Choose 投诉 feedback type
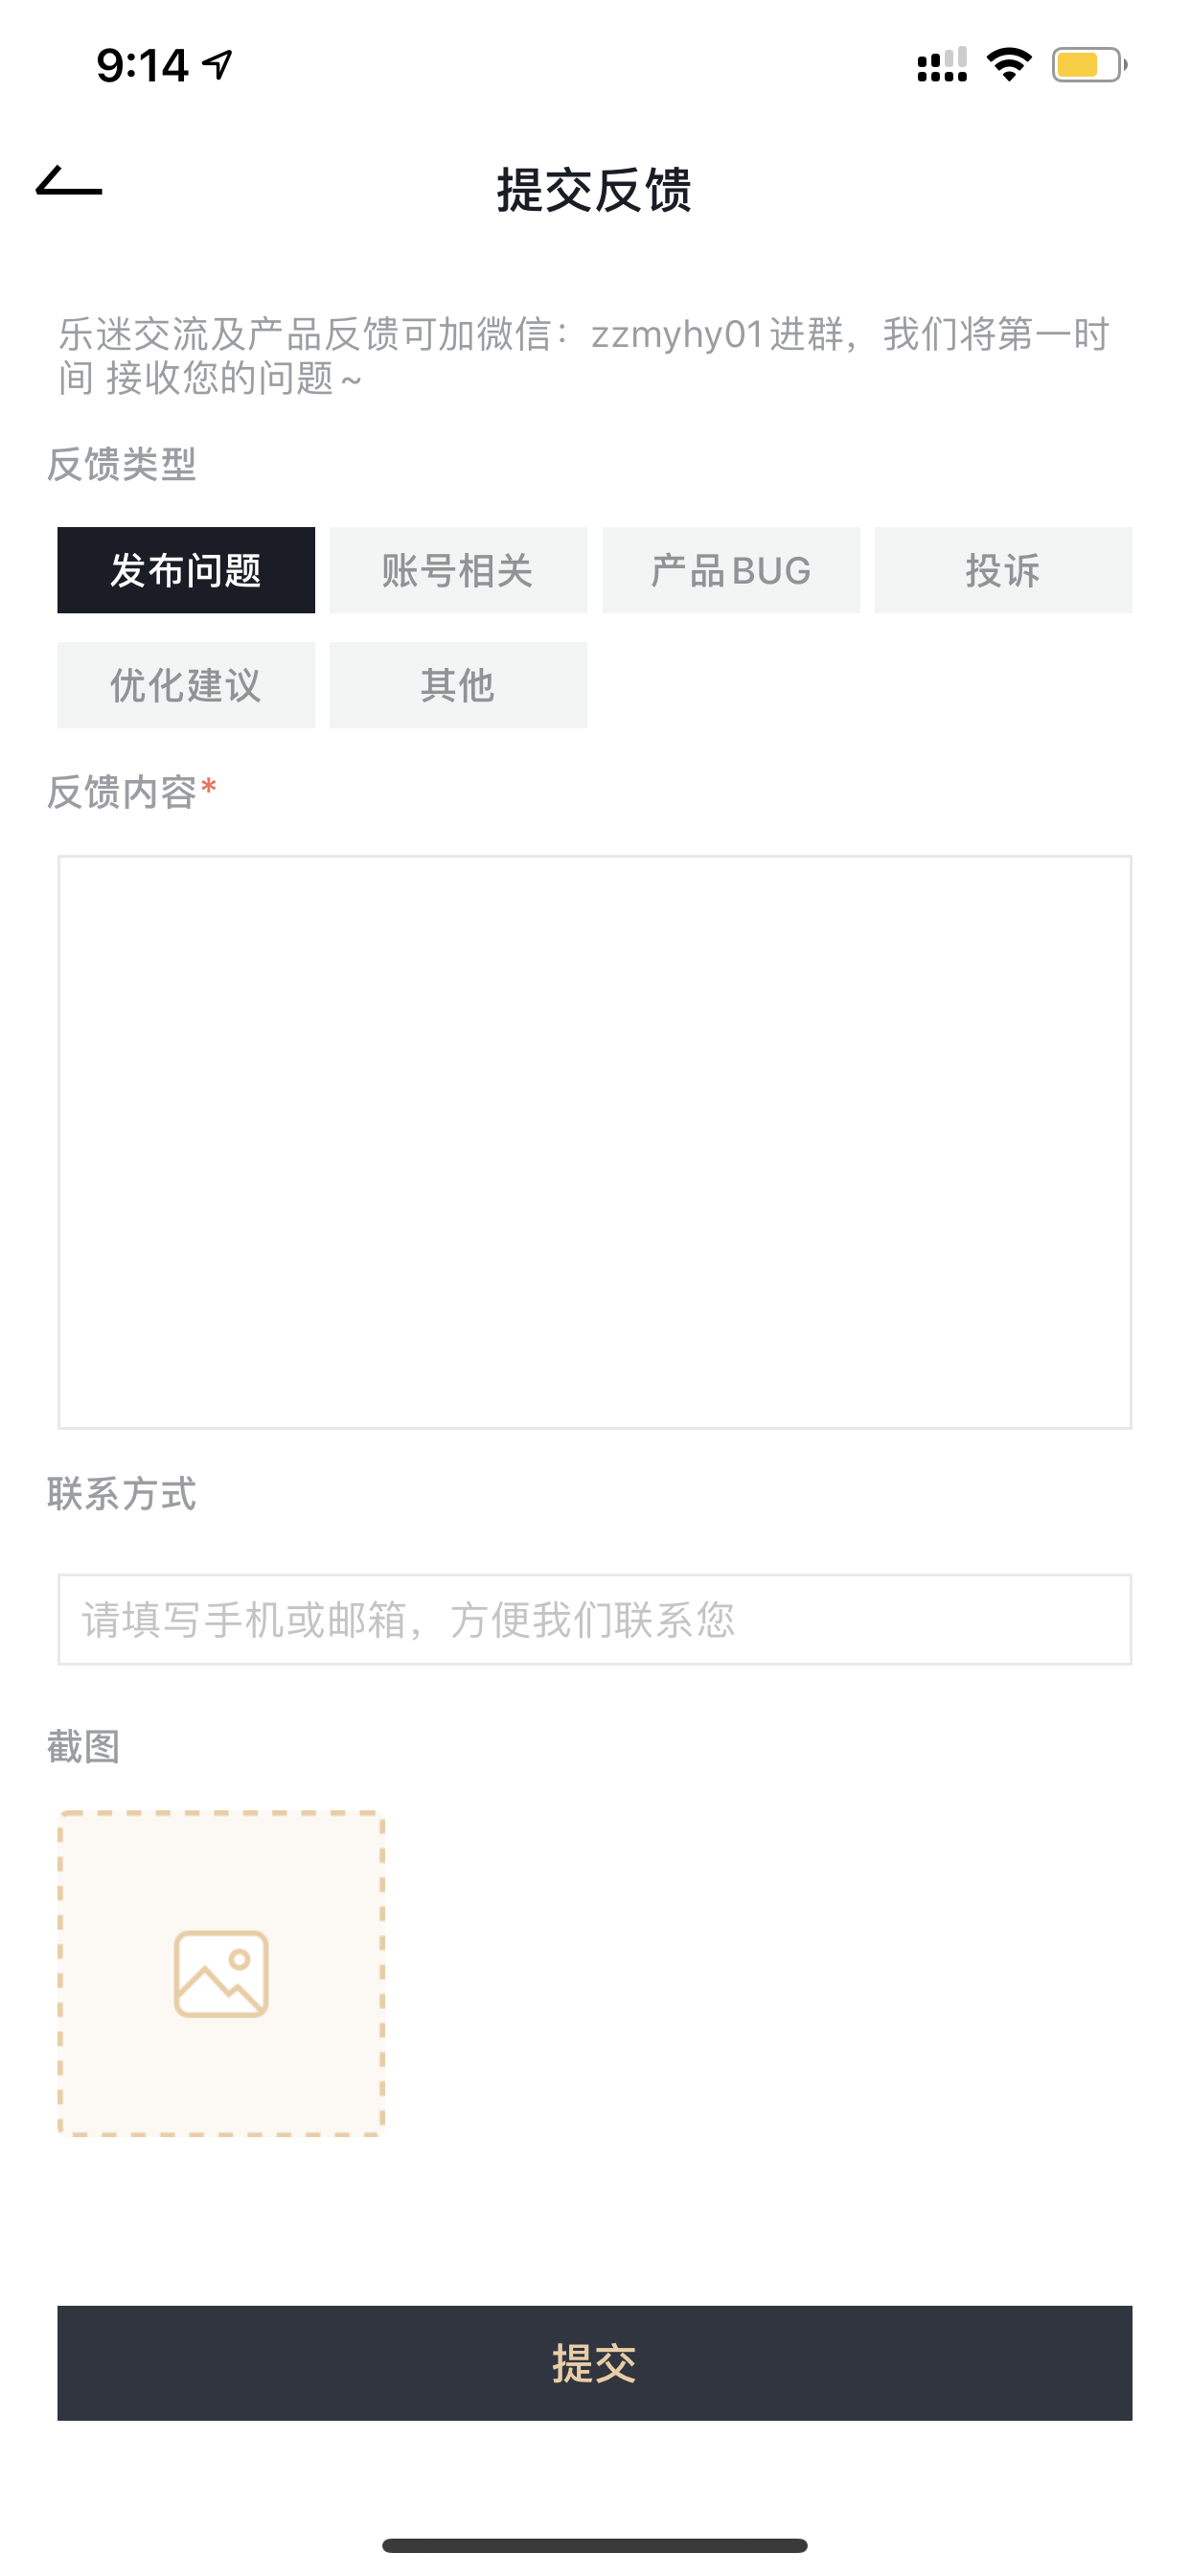Image resolution: width=1190 pixels, height=2576 pixels. [x=1003, y=570]
